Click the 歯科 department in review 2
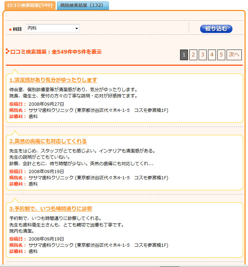Screen dimensions: 248x267 33,184
